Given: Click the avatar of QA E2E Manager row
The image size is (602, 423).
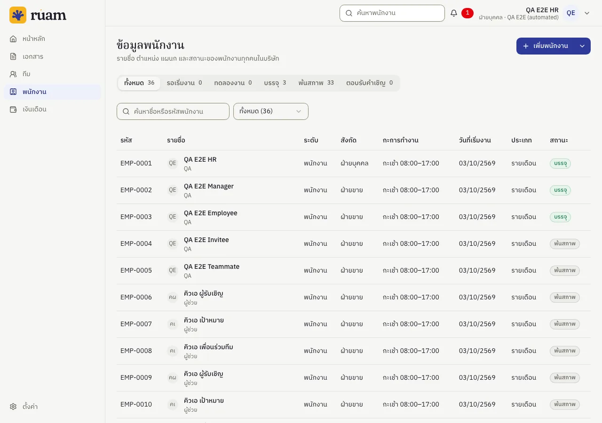Looking at the screenshot, I should pyautogui.click(x=173, y=190).
